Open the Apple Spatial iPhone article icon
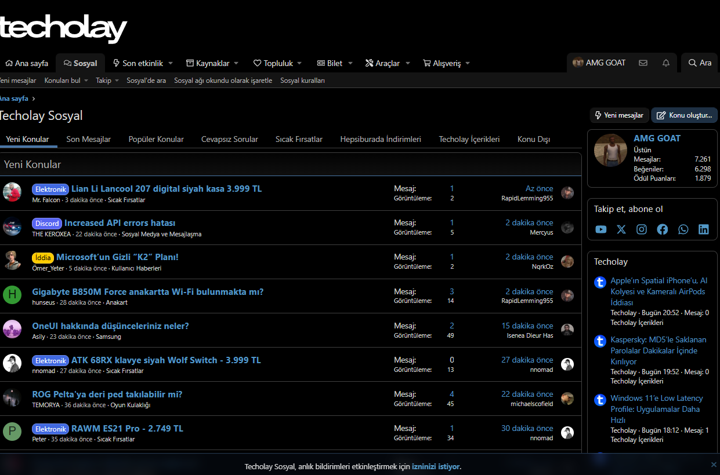 click(x=600, y=283)
